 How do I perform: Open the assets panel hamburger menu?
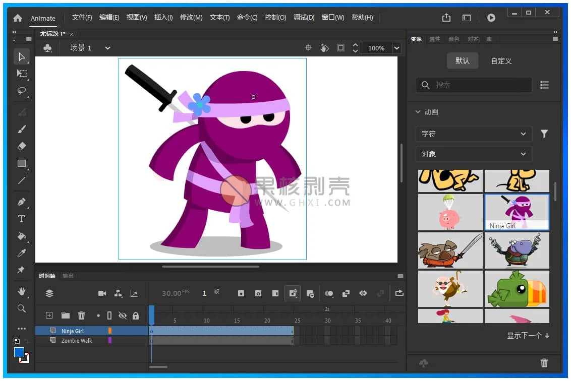(555, 39)
